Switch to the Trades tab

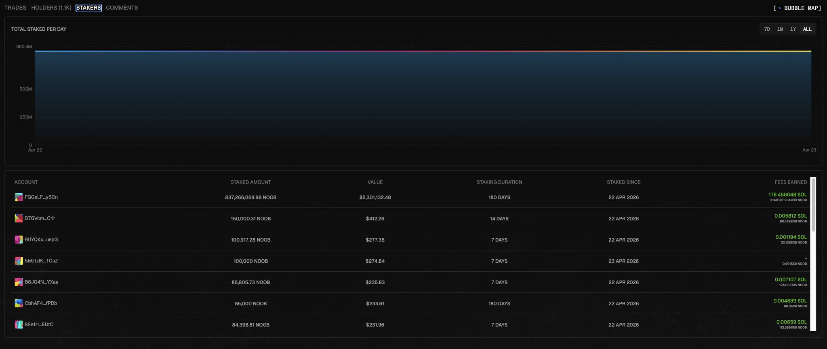15,8
